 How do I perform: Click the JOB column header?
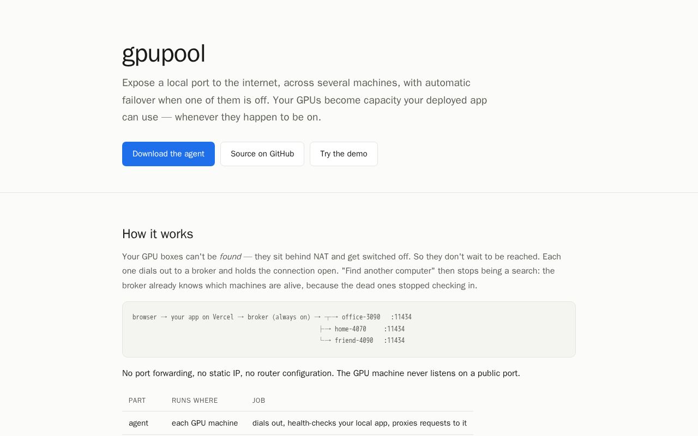click(258, 401)
